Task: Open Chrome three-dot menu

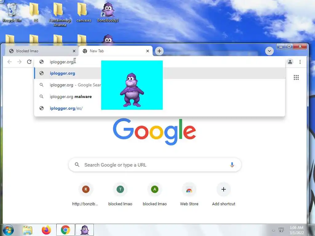Action: tap(300, 62)
